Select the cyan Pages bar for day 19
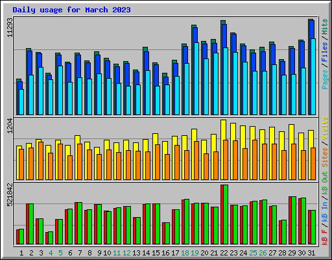 (x=196, y=79)
